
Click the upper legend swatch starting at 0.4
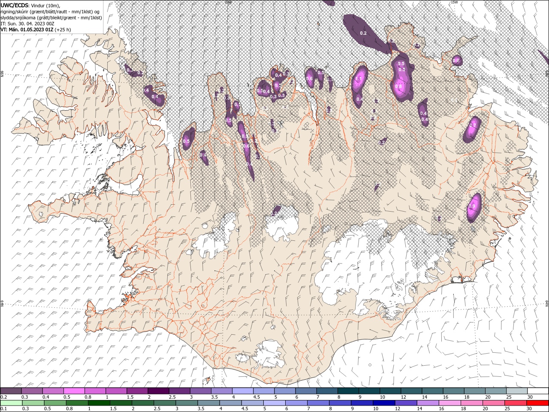click(x=53, y=391)
